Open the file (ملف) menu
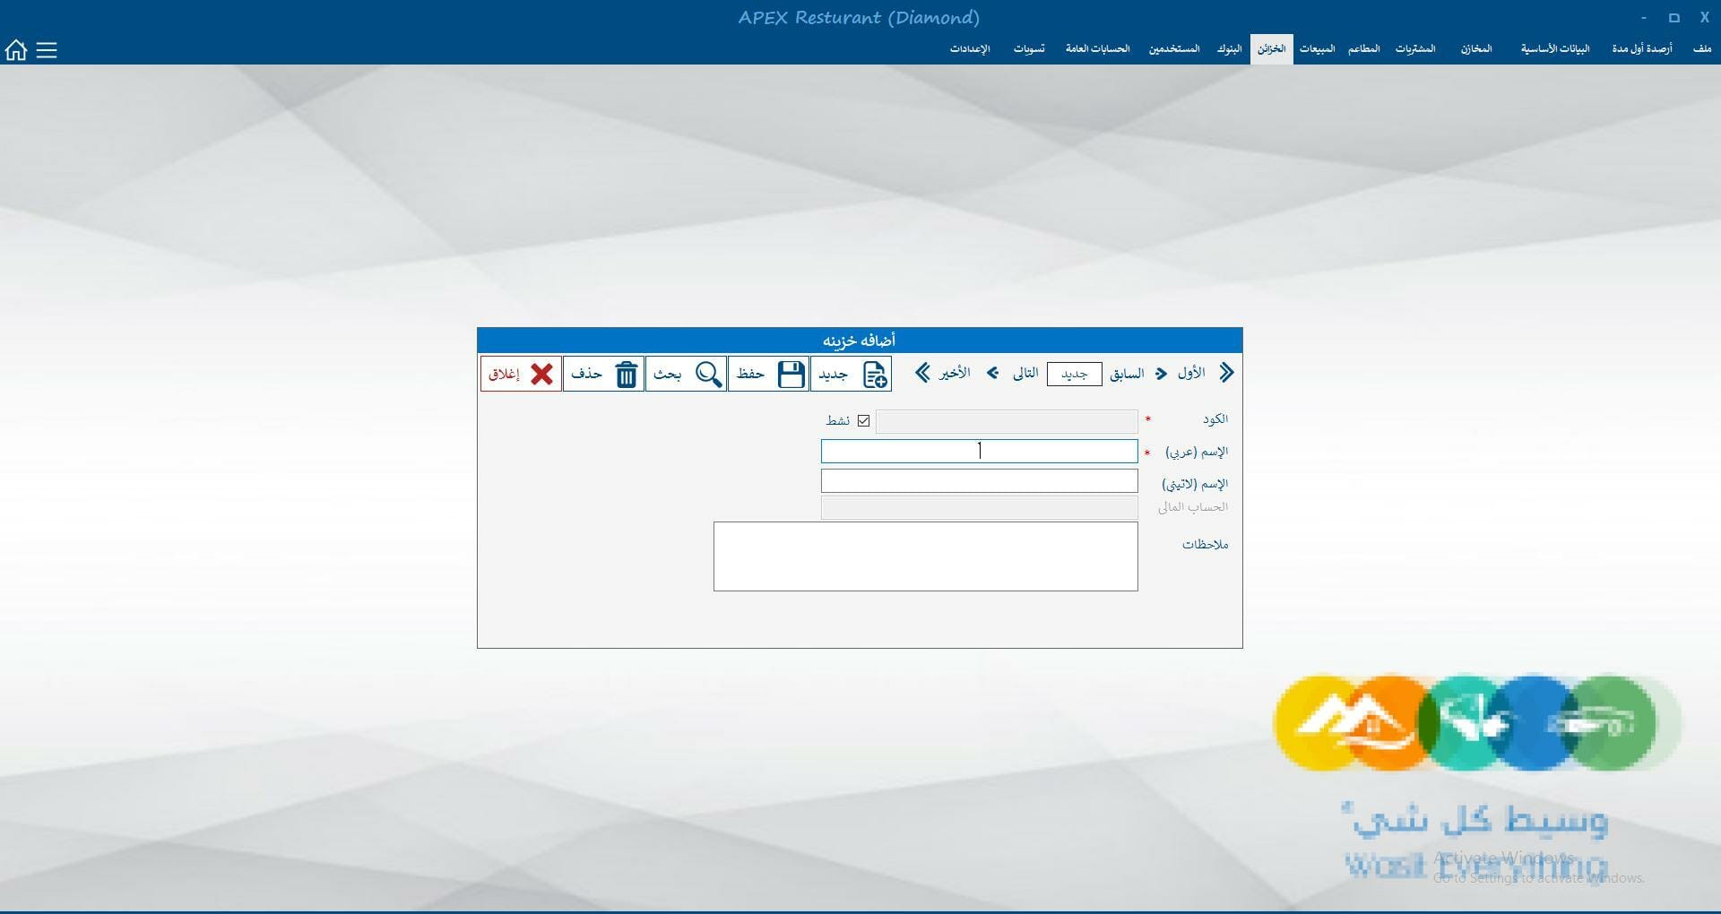 click(1701, 48)
